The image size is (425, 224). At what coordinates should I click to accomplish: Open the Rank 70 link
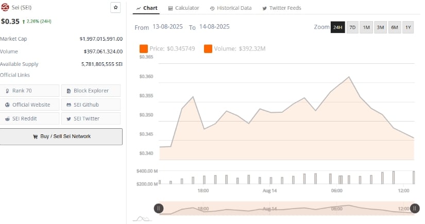pos(29,91)
